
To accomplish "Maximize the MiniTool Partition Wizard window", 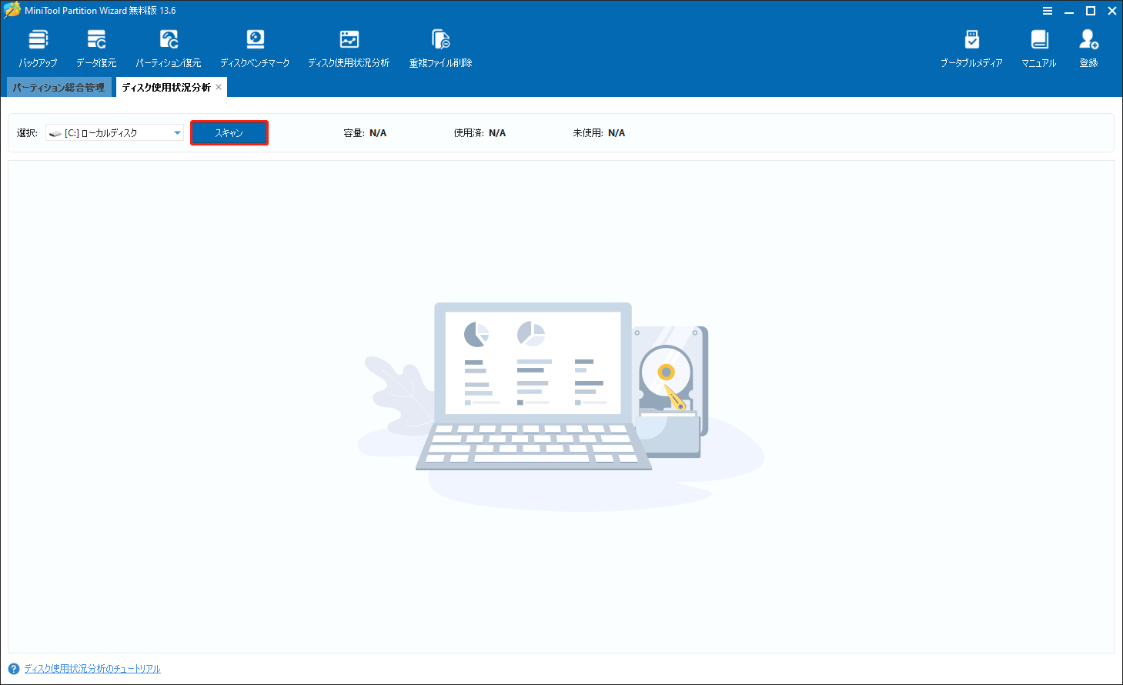I will click(1091, 11).
